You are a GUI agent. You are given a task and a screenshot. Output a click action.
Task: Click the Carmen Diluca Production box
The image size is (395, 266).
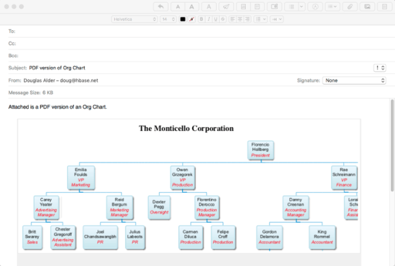[191, 237]
